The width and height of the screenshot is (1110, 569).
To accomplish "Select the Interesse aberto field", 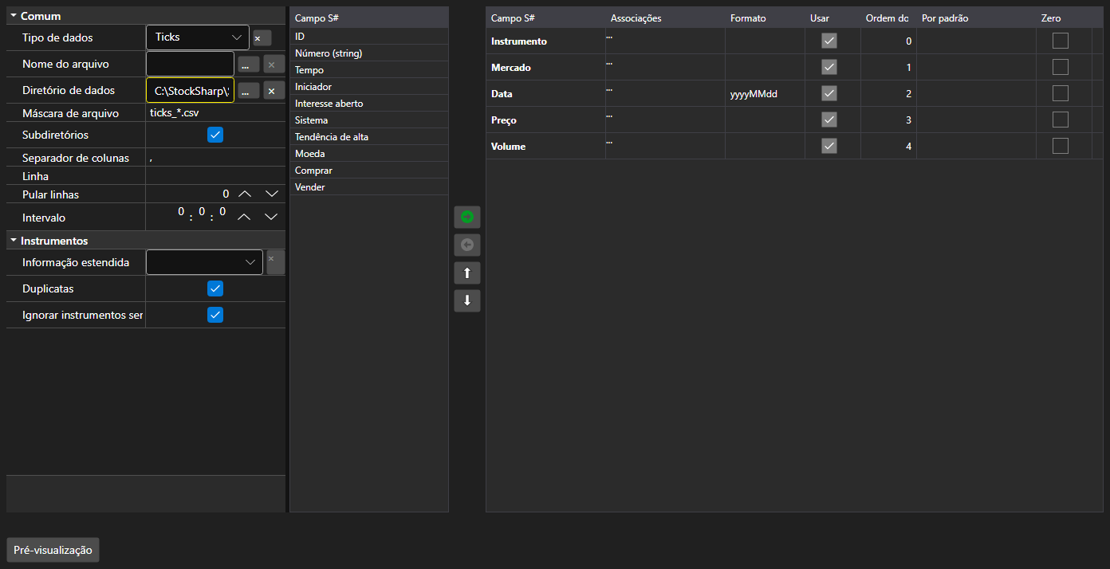I will (x=369, y=104).
